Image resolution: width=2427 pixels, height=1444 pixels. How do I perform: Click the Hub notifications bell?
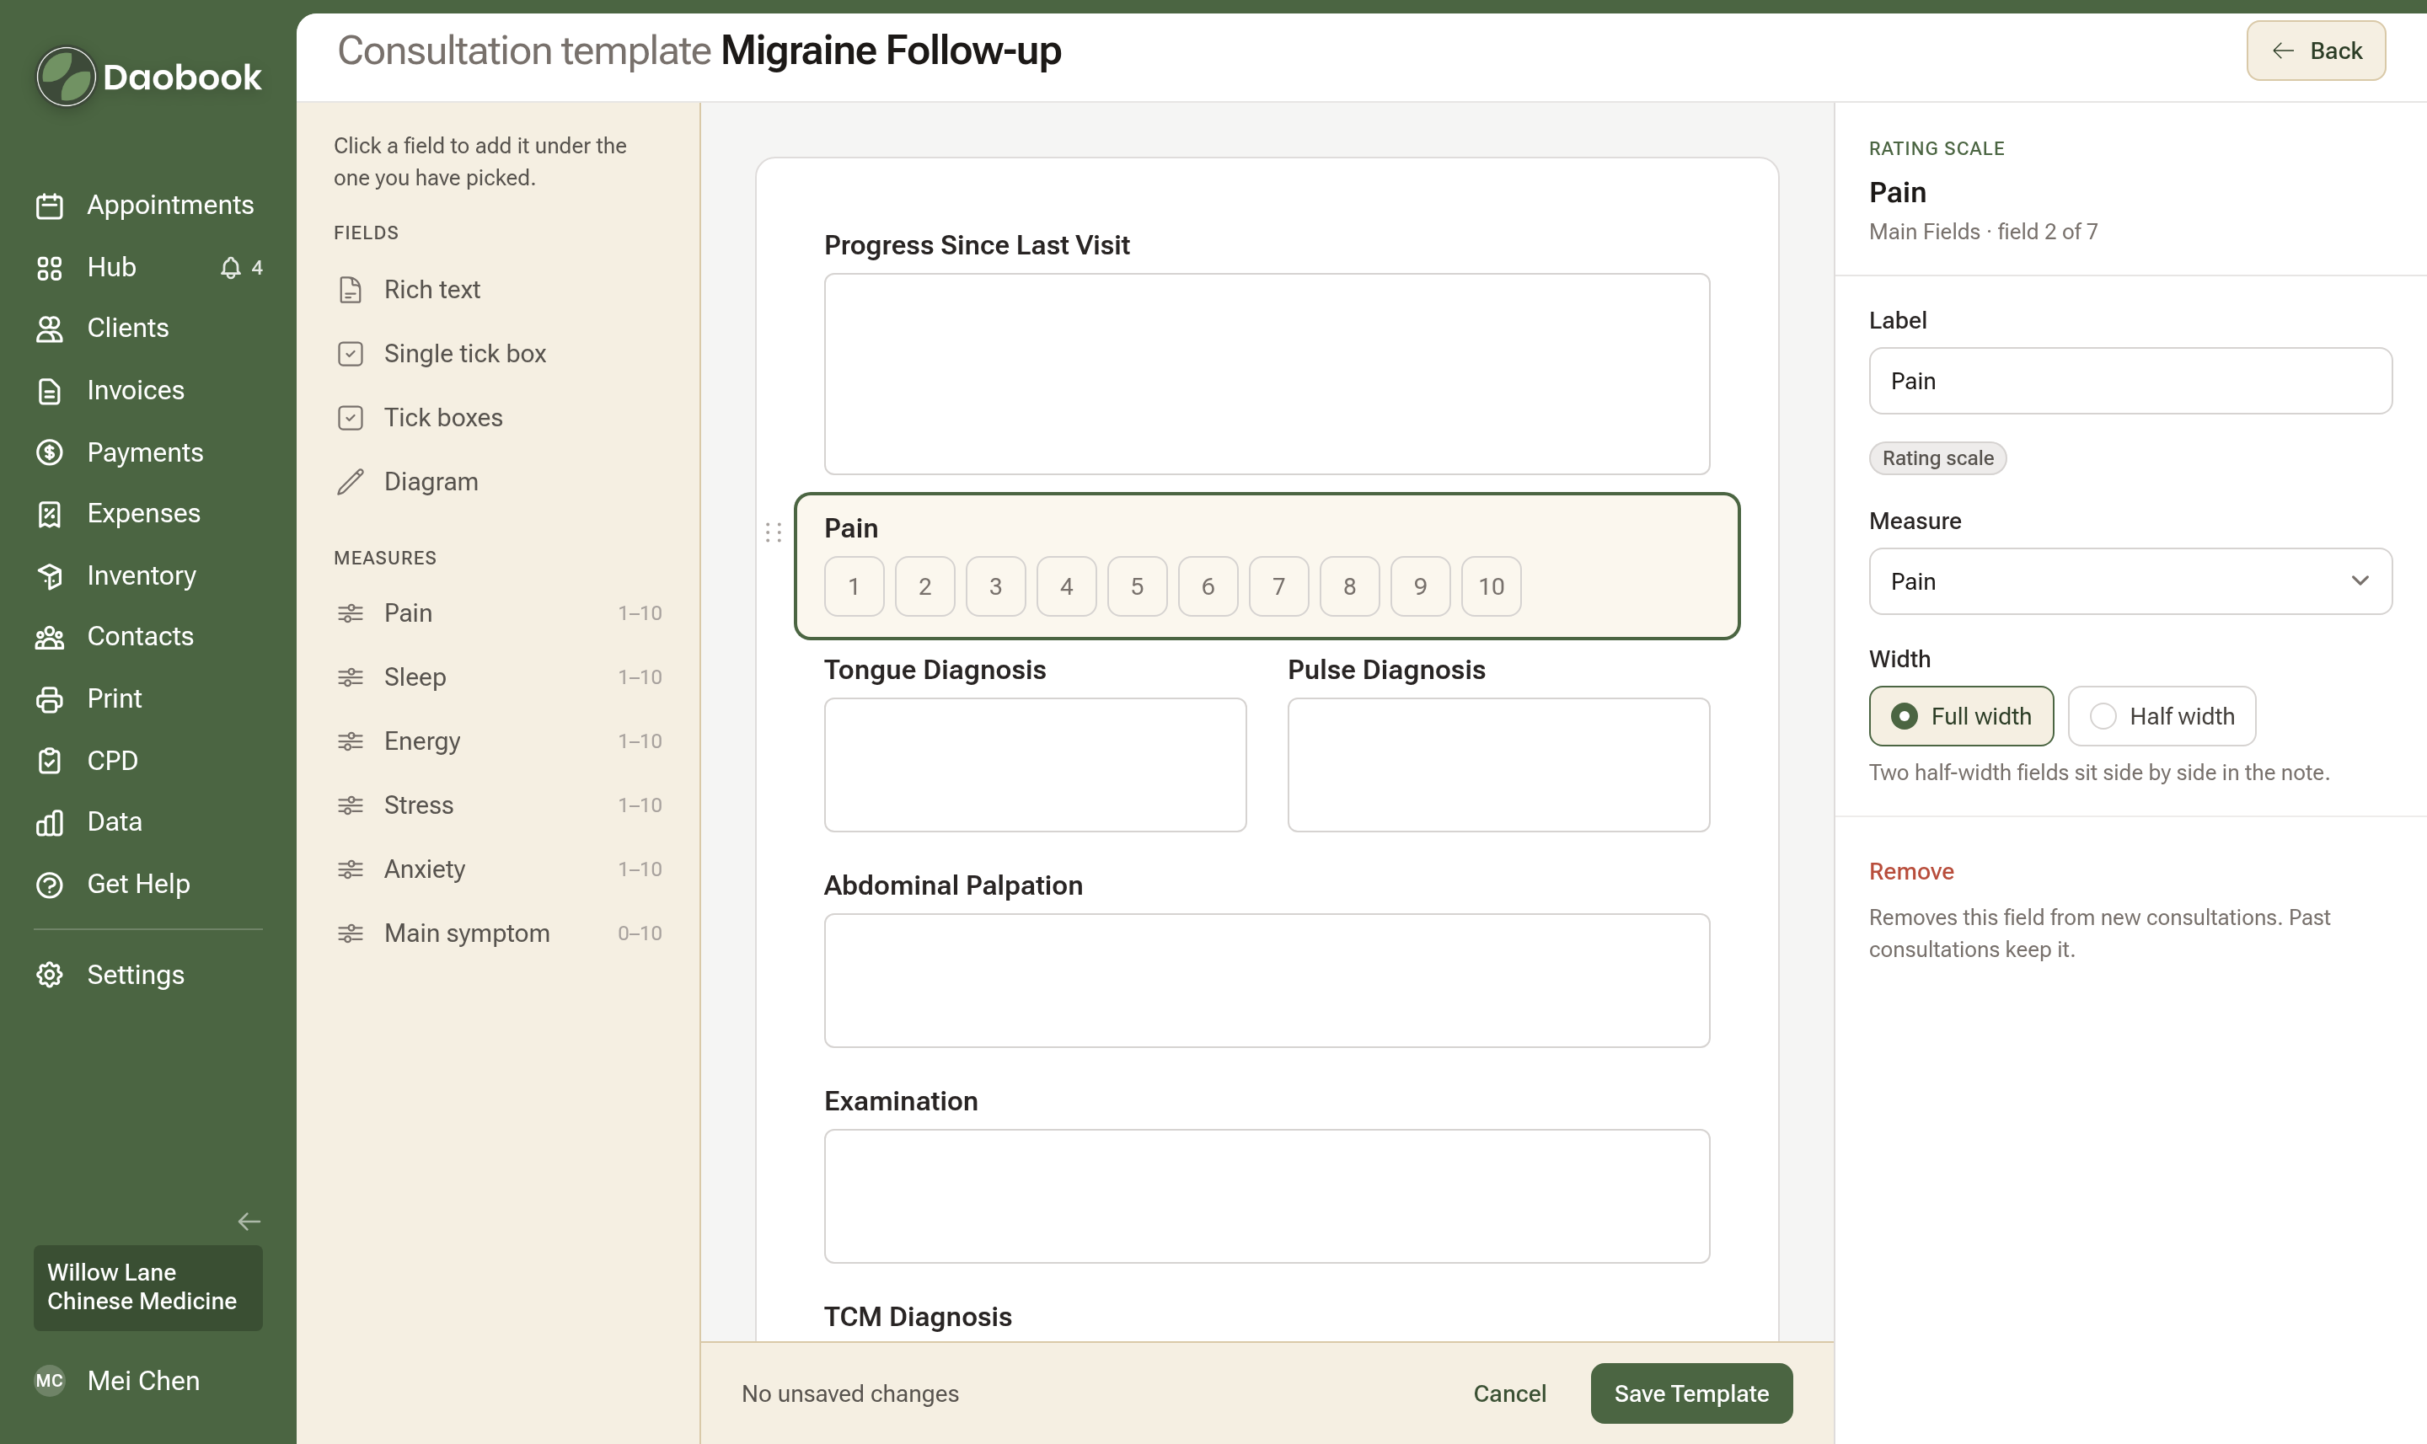coord(231,268)
